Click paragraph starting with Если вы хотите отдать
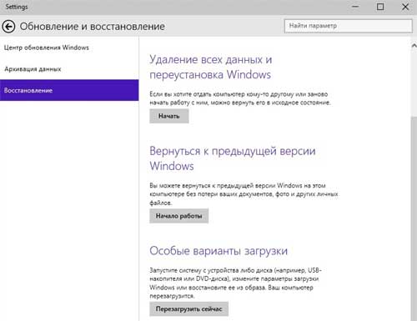 pos(240,98)
